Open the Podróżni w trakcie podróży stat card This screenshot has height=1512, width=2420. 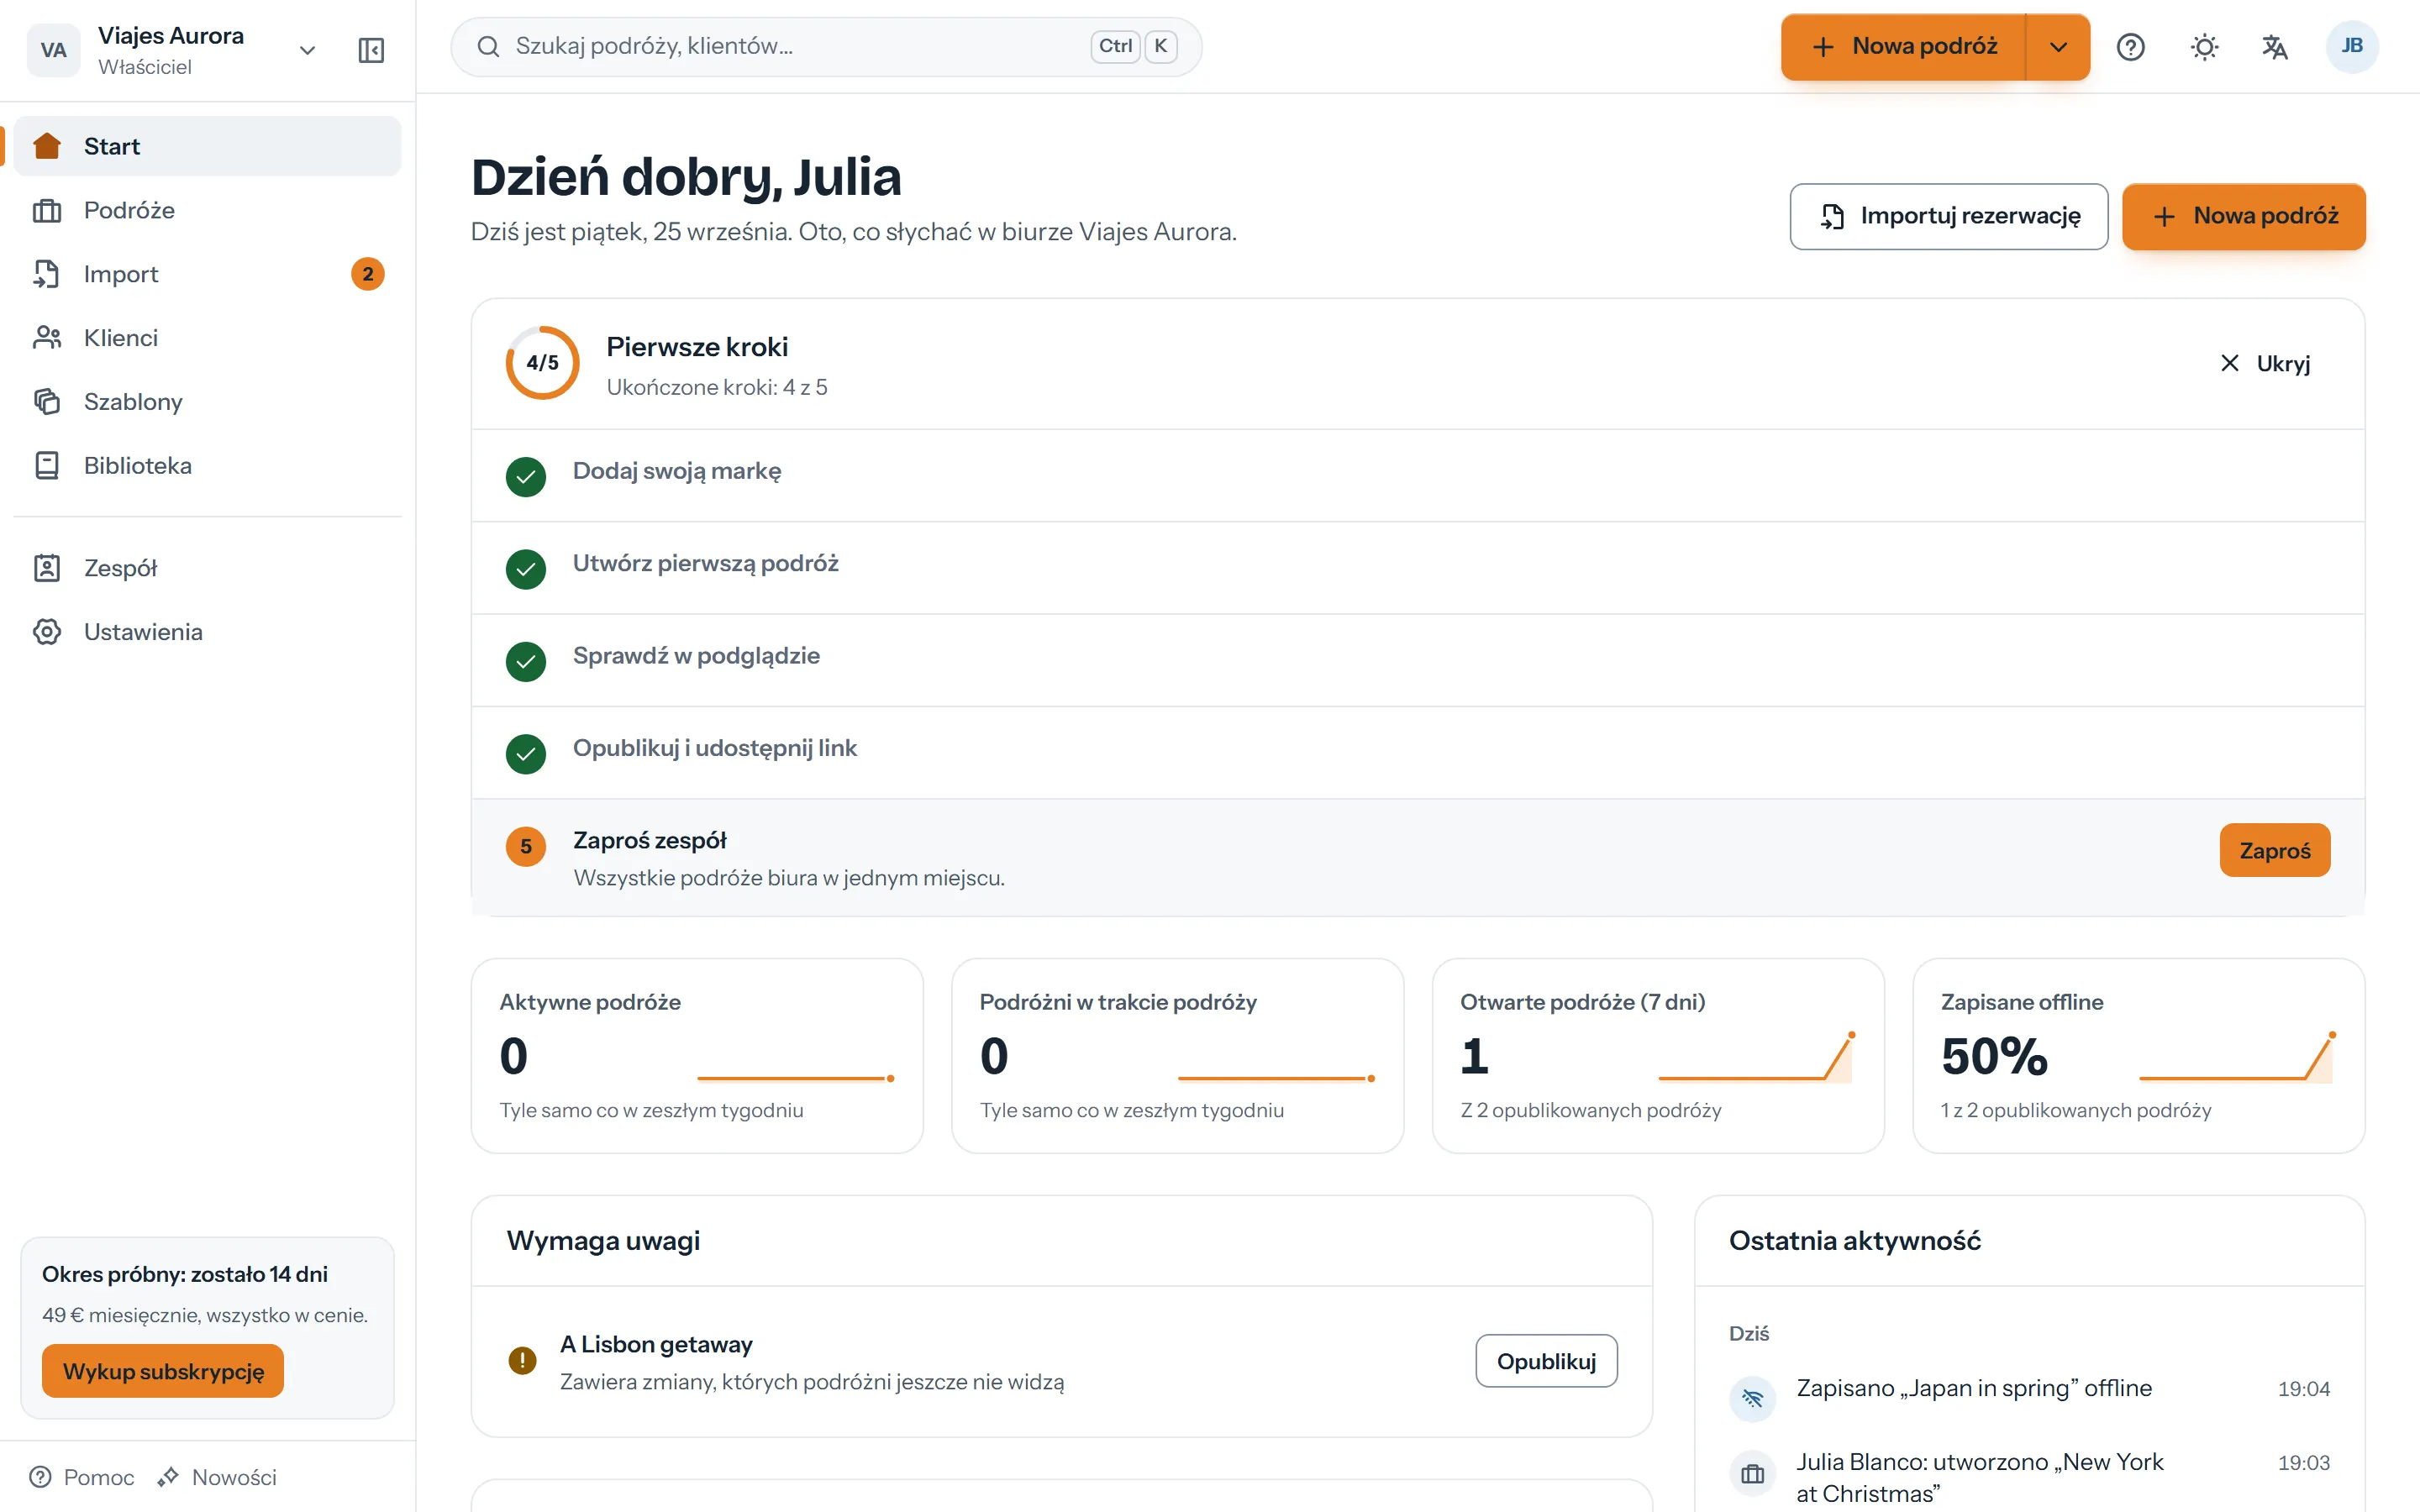(x=1178, y=1056)
